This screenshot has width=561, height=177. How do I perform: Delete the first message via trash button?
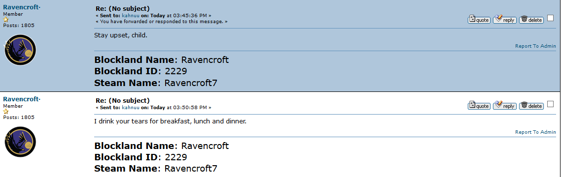(x=531, y=20)
